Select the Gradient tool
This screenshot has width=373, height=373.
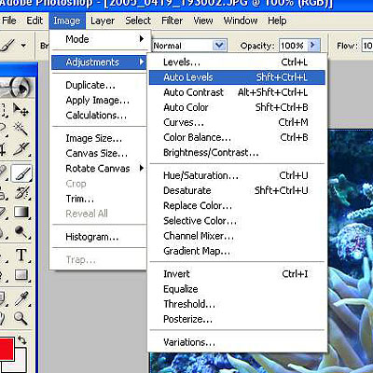[x=21, y=213]
